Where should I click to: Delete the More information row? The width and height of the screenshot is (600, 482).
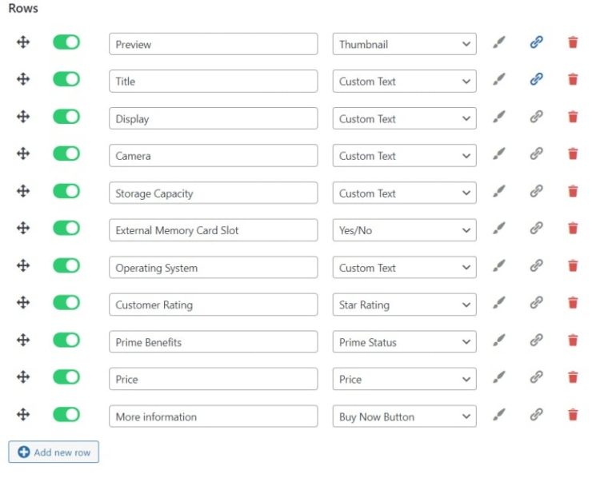coord(573,415)
